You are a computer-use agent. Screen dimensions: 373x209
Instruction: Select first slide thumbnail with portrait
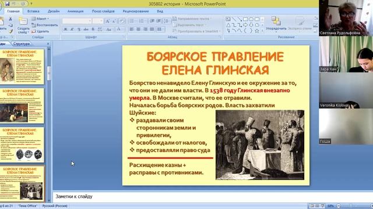pos(22,67)
